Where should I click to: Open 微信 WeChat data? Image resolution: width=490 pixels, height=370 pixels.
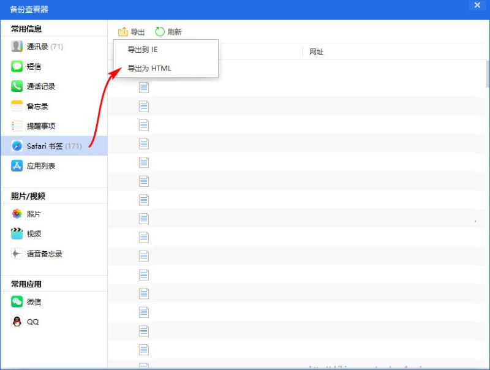point(54,302)
